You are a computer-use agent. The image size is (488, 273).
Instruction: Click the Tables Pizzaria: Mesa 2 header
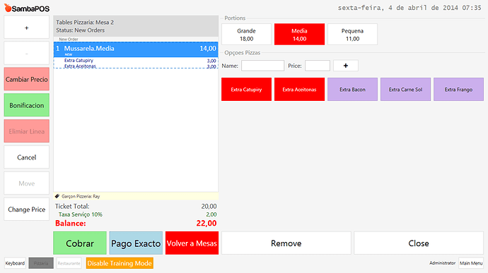pyautogui.click(x=85, y=23)
